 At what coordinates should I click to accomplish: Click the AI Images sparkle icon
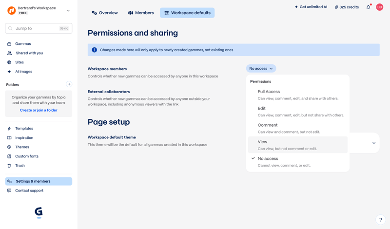point(9,72)
